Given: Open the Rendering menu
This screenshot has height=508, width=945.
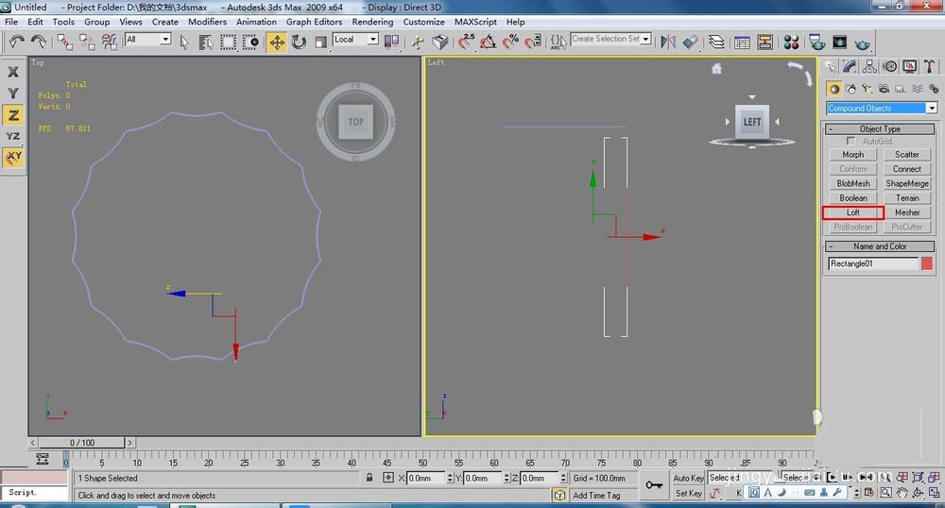Looking at the screenshot, I should (x=372, y=22).
